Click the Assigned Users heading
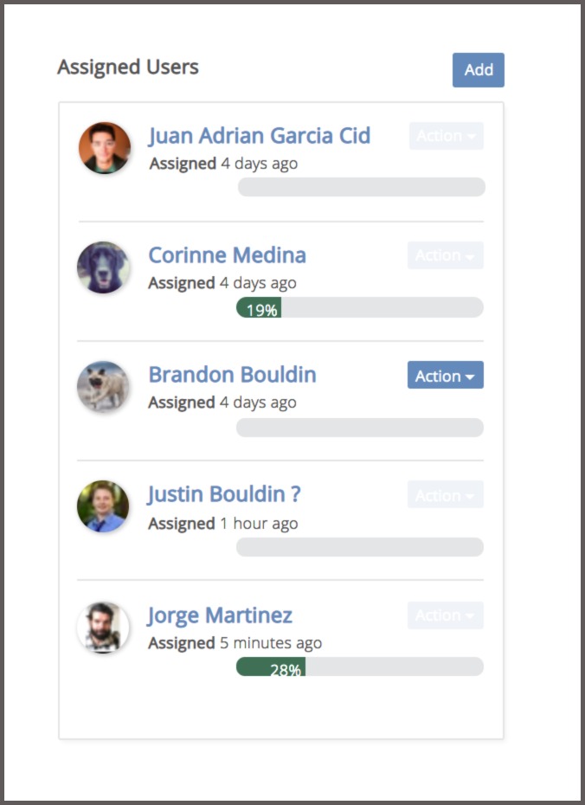The width and height of the screenshot is (585, 805). [x=128, y=68]
